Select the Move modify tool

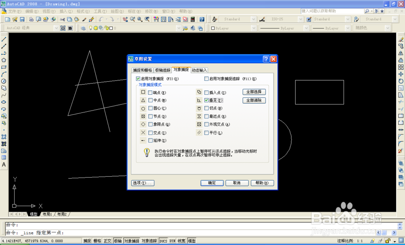click(401, 75)
